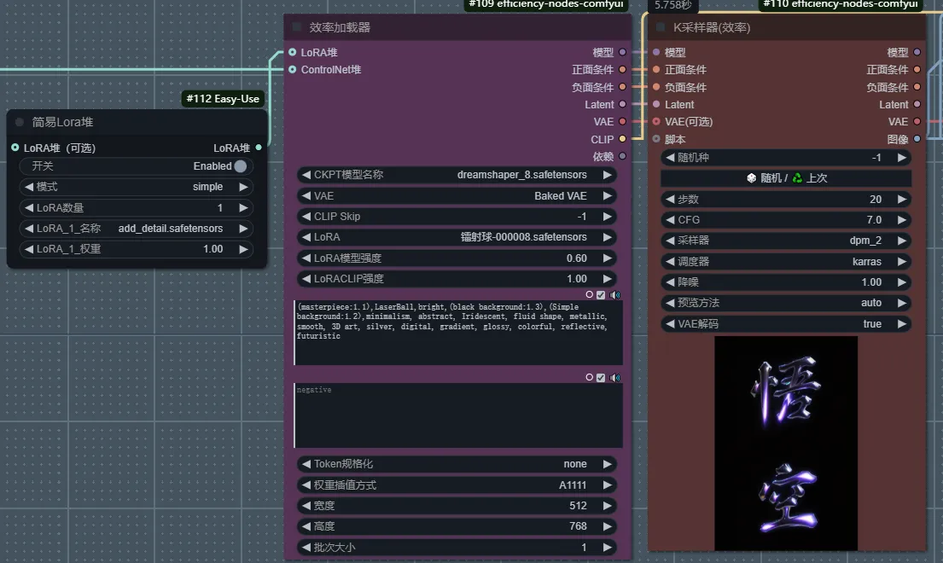Click the speaker icon above the positive prompt
The height and width of the screenshot is (563, 943).
point(614,294)
